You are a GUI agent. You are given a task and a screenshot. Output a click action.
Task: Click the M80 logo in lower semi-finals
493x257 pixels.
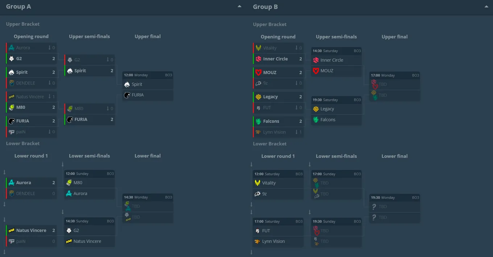(x=69, y=183)
